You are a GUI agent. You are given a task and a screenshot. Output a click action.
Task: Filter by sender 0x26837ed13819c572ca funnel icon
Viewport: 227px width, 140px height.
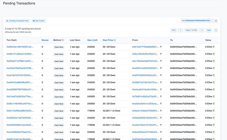(x=161, y=82)
